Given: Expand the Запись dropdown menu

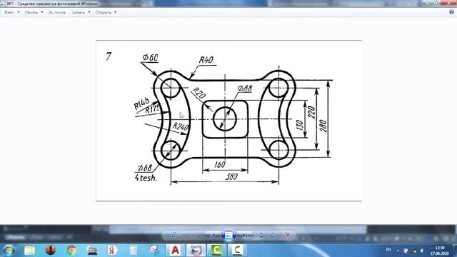Looking at the screenshot, I should click(81, 13).
